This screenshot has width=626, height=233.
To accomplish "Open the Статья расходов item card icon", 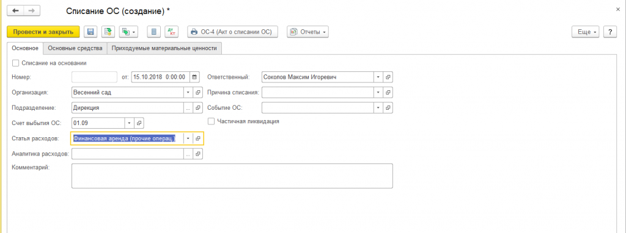I will (x=198, y=138).
